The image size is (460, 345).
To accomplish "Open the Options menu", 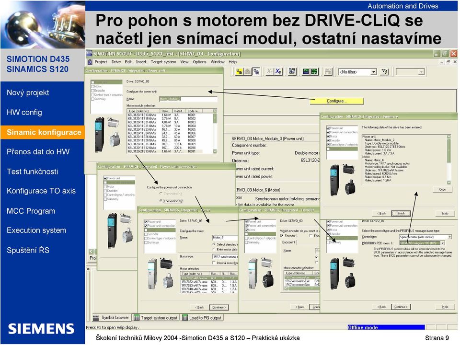I will click(199, 62).
